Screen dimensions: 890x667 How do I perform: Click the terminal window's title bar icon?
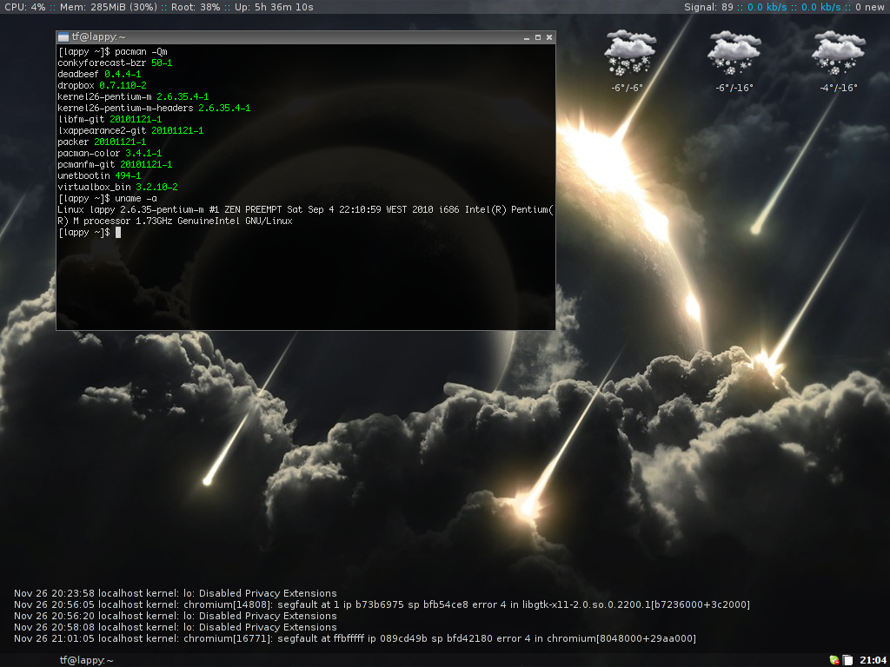click(x=63, y=36)
